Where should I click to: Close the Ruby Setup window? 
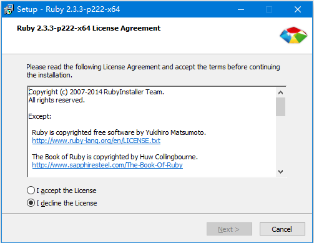(x=298, y=9)
